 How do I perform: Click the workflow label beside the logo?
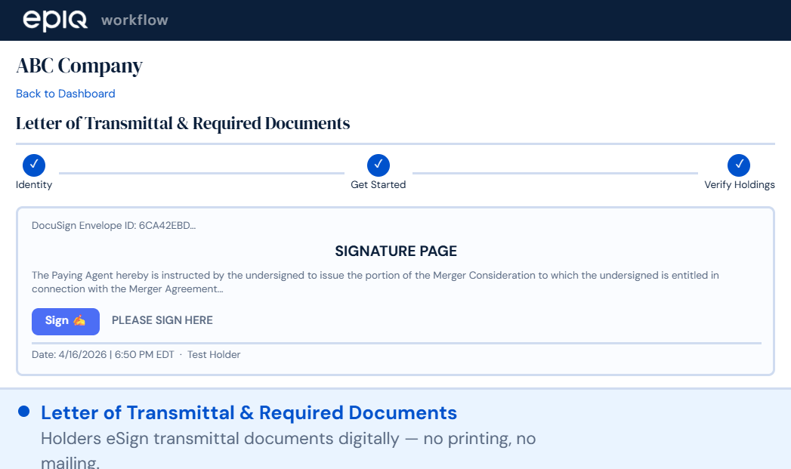click(134, 20)
